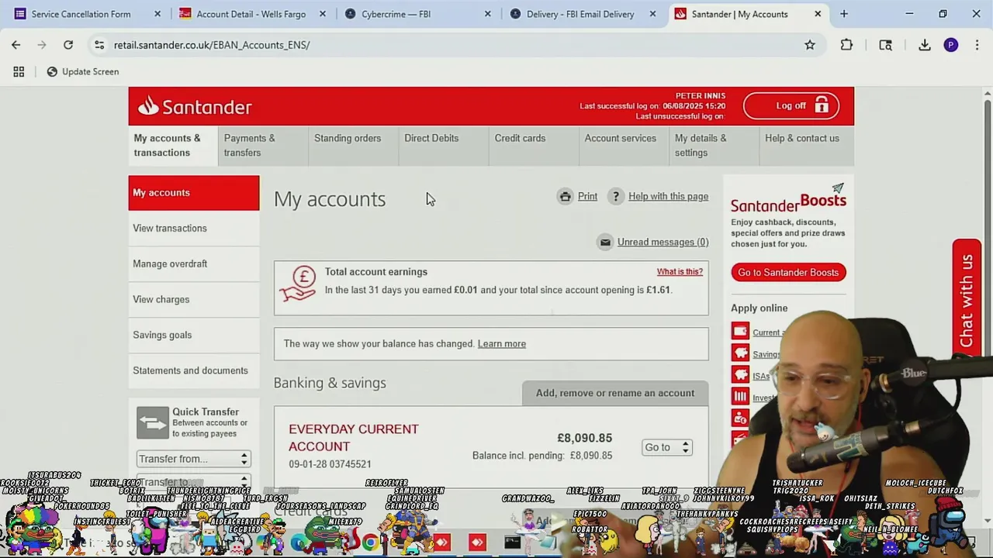Open the Go to dropdown for Everyday Current Account
The width and height of the screenshot is (993, 558).
(666, 447)
